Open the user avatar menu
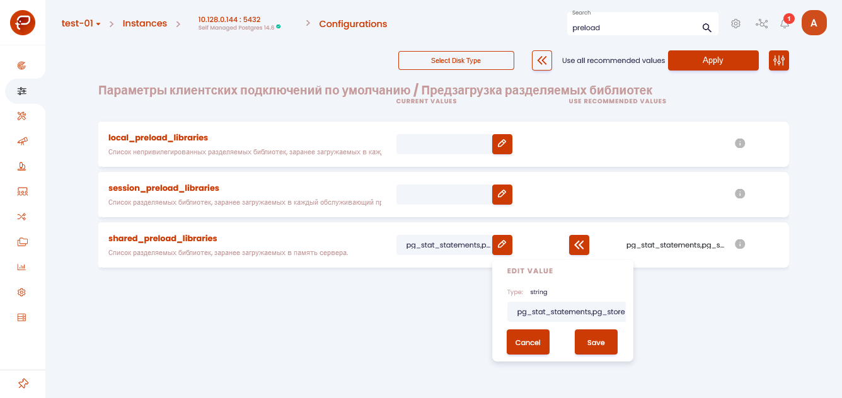Screen dimensions: 842x398 coord(814,23)
